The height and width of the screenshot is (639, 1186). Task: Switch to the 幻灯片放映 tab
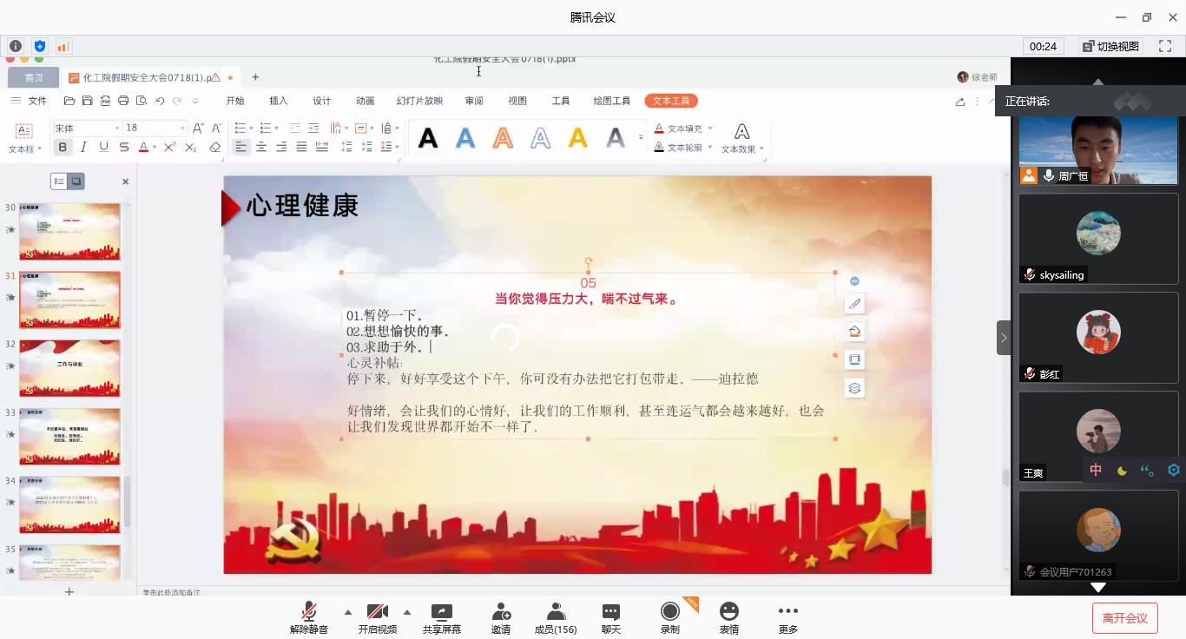point(419,101)
